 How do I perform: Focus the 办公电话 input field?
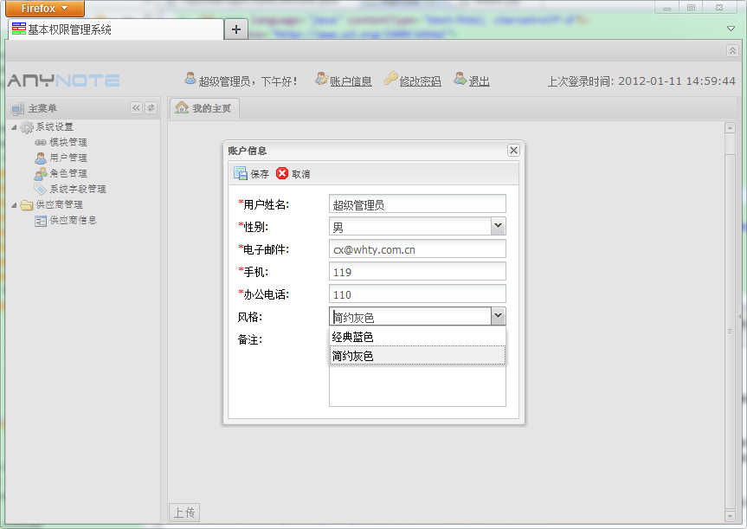click(x=417, y=294)
